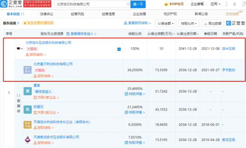Click 悠米互动 company logo thumbnail

click(20, 48)
